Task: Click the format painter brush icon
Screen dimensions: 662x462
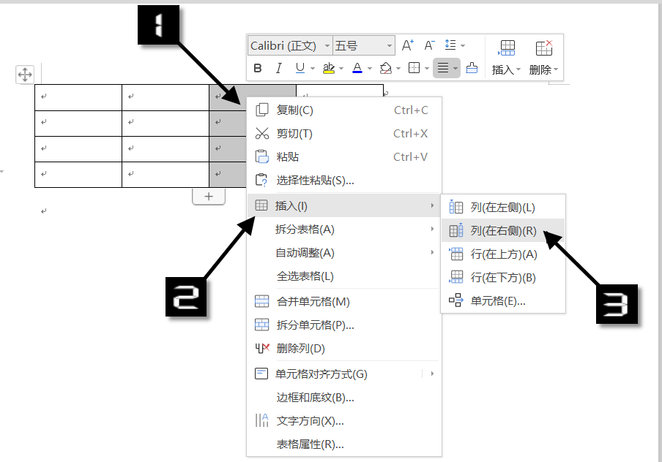Action: (x=472, y=68)
